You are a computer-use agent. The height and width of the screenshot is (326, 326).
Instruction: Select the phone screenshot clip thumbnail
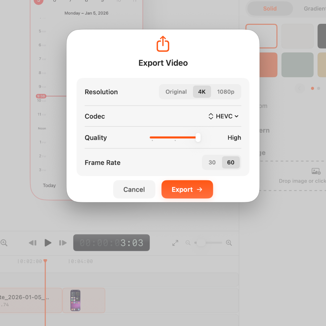coord(75,300)
